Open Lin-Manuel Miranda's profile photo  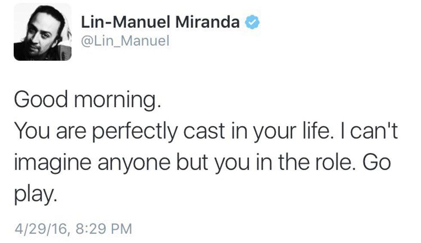pyautogui.click(x=42, y=32)
